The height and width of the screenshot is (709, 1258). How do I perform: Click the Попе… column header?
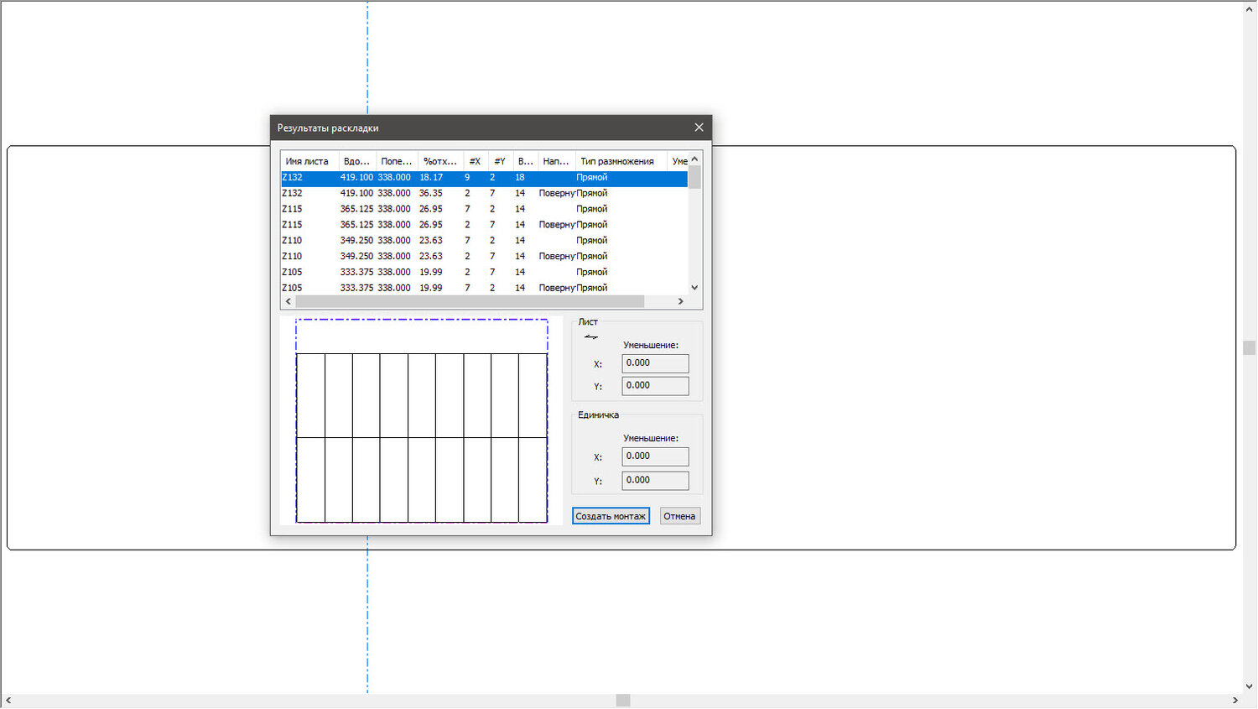[397, 161]
